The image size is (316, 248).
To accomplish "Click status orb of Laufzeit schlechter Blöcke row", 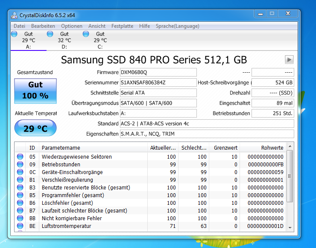I will [x=20, y=210].
